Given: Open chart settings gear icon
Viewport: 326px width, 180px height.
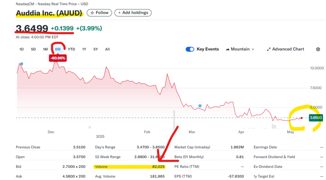Looking at the screenshot, I should (x=318, y=49).
